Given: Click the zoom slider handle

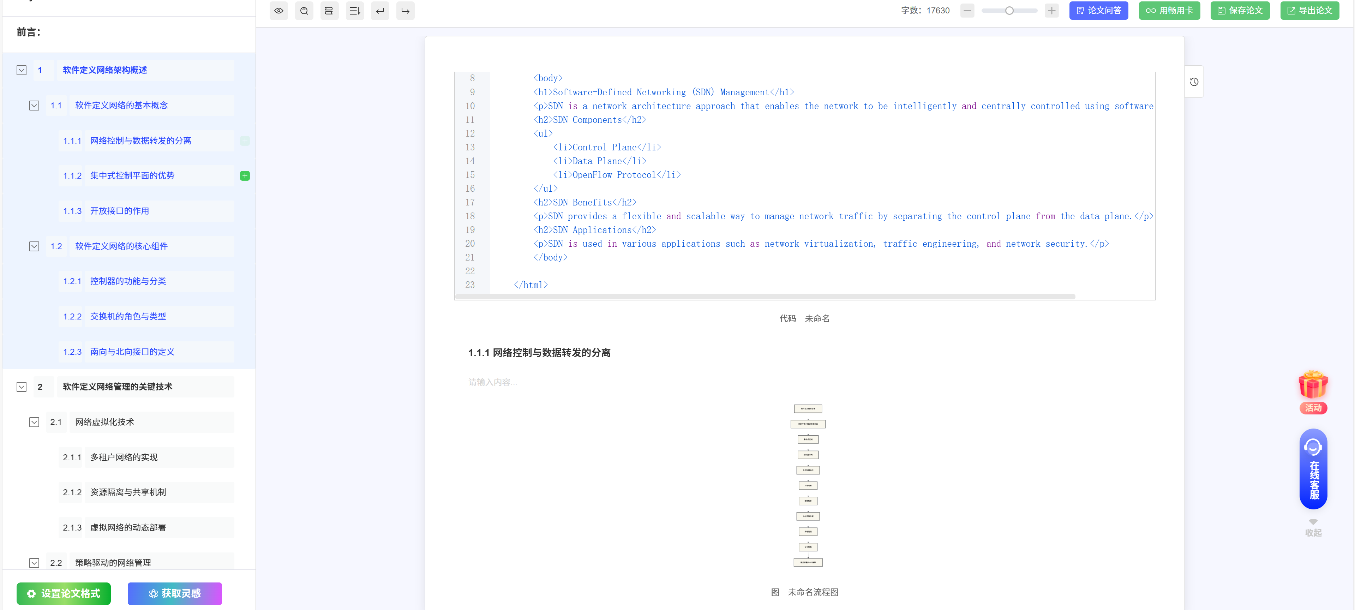Looking at the screenshot, I should (1009, 11).
